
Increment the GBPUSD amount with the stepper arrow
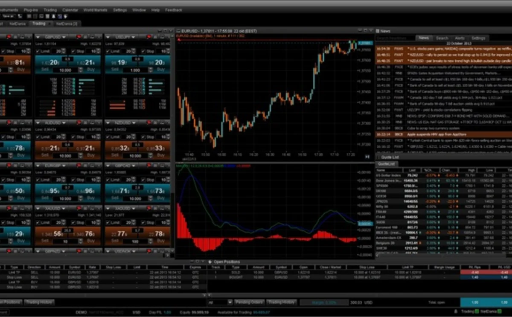tap(80, 69)
